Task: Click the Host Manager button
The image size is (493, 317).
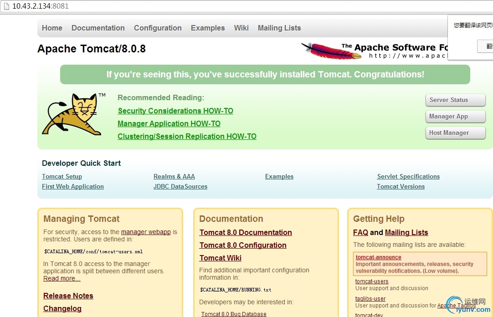Action: pyautogui.click(x=455, y=133)
